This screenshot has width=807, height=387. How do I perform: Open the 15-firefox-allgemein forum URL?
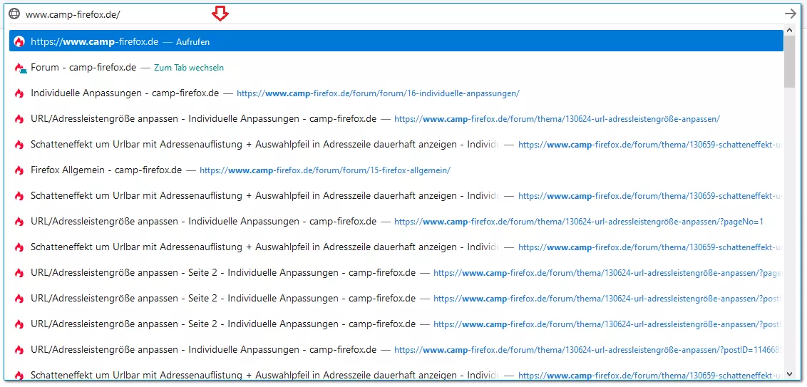point(325,170)
